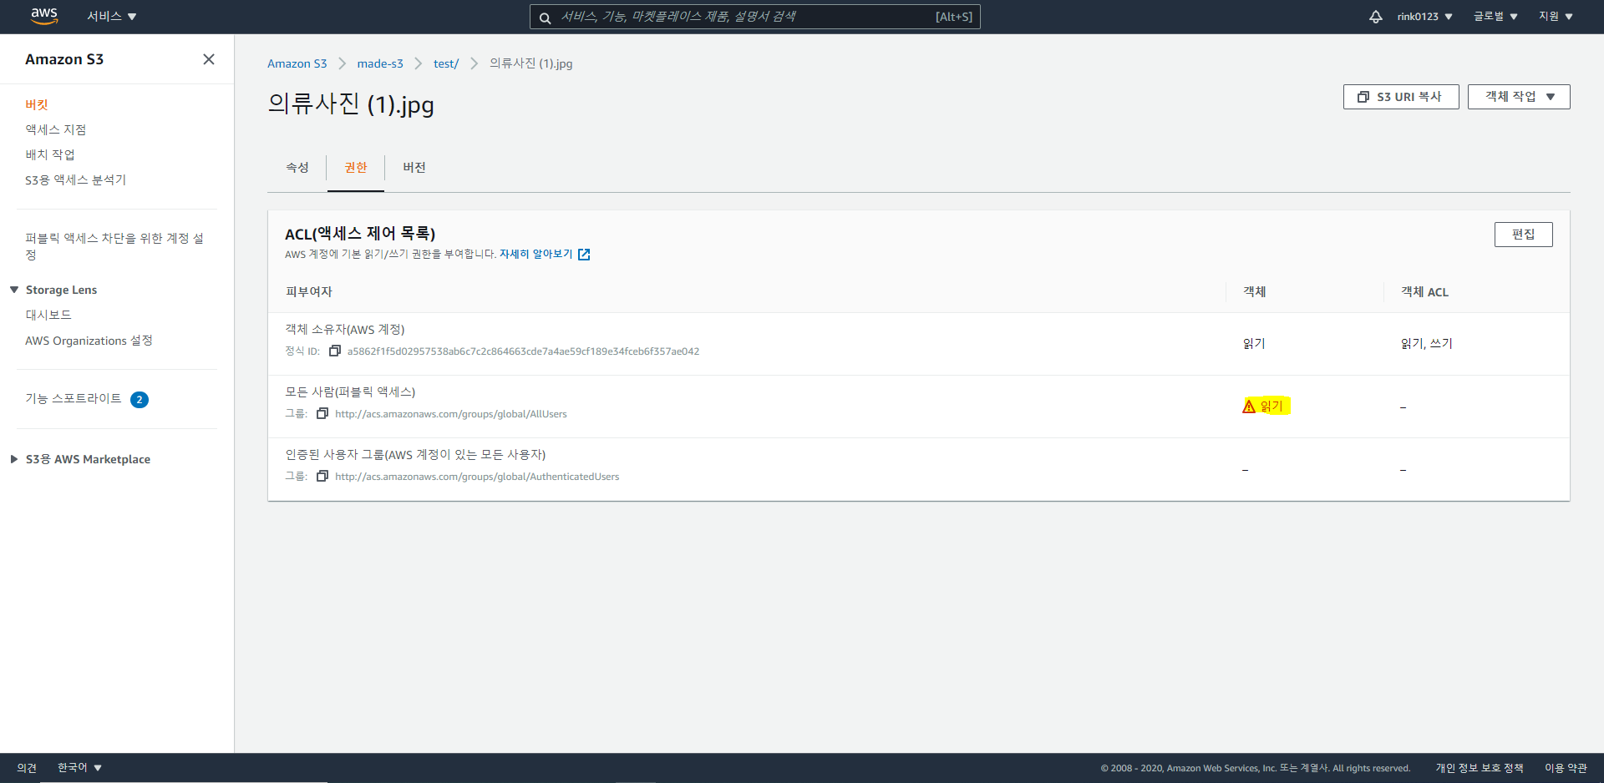Open the 한국어 language dropdown

(79, 767)
